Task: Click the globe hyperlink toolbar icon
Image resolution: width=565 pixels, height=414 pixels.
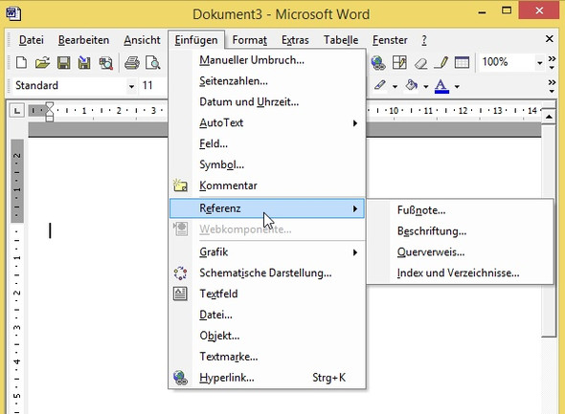Action: tap(377, 62)
